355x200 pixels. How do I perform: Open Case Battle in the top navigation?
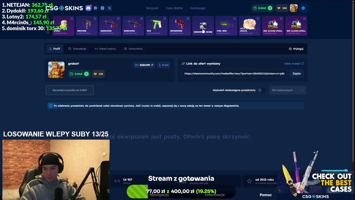tap(174, 8)
